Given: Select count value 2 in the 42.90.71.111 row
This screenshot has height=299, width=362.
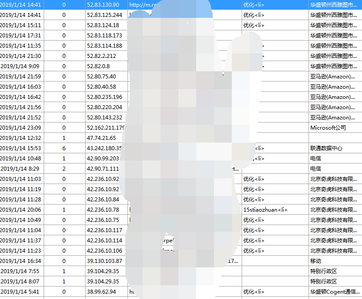Looking at the screenshot, I should 64,169.
